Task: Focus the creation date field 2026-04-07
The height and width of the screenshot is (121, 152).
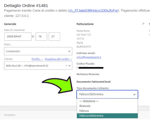Action: (x=18, y=36)
